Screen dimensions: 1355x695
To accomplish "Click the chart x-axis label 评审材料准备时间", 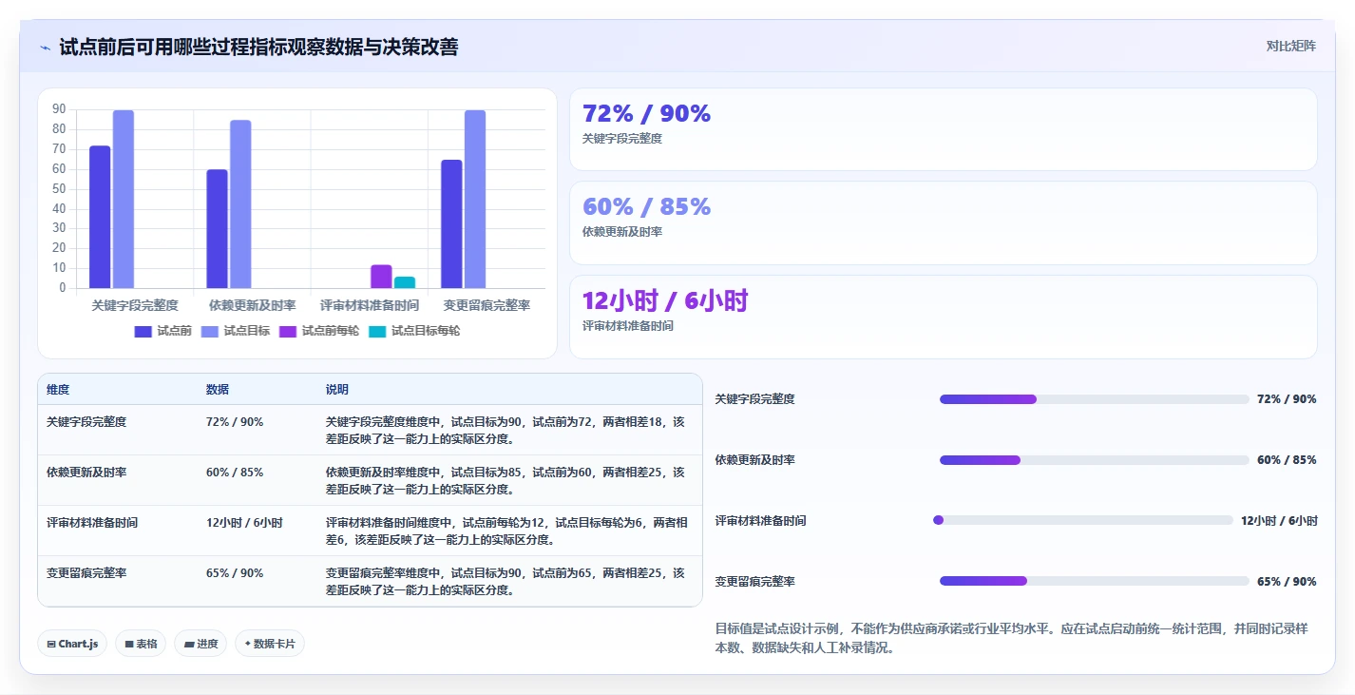I will pos(369,306).
